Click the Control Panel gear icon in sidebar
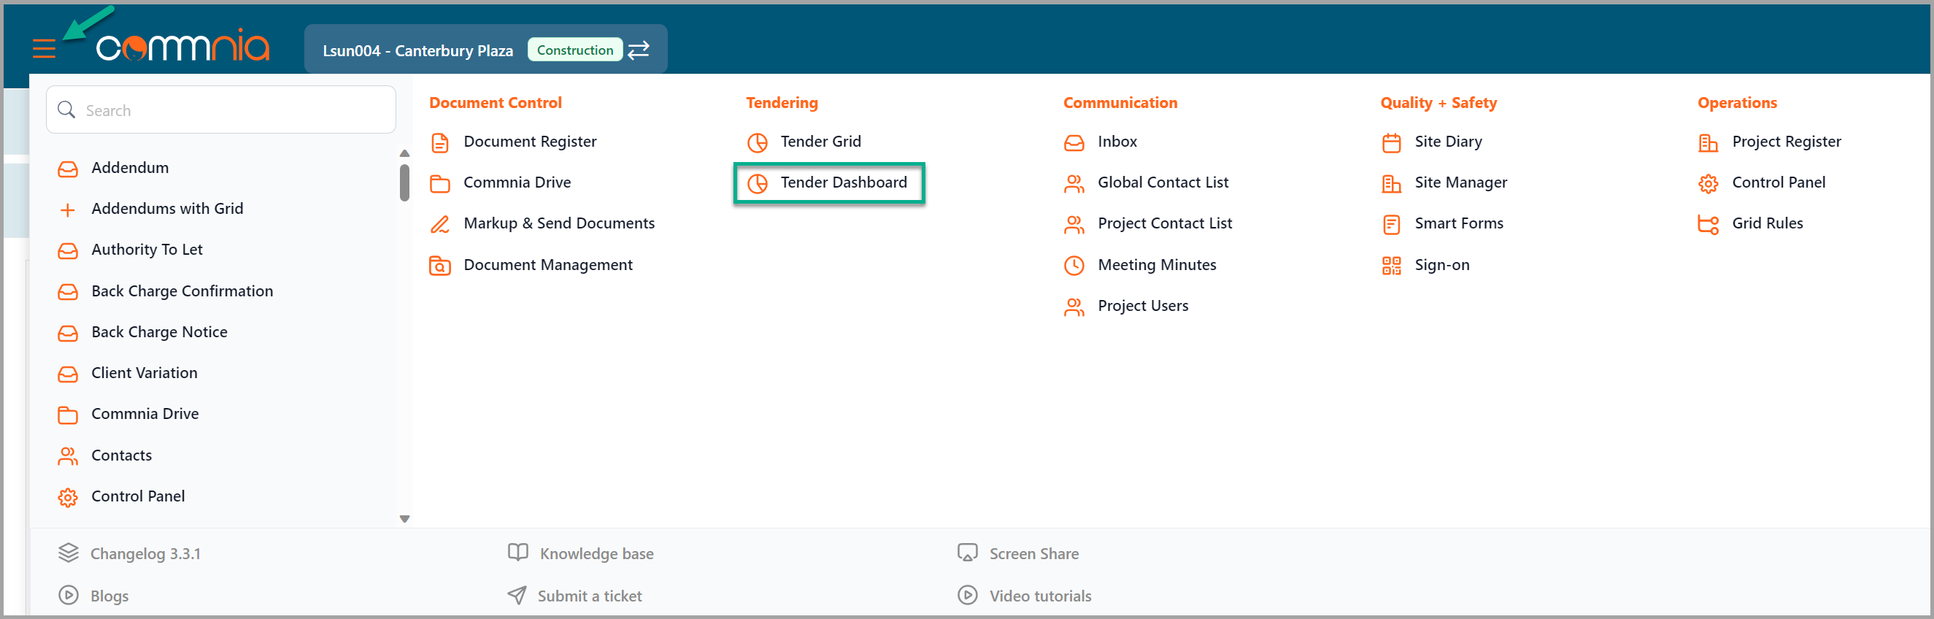 click(x=68, y=496)
